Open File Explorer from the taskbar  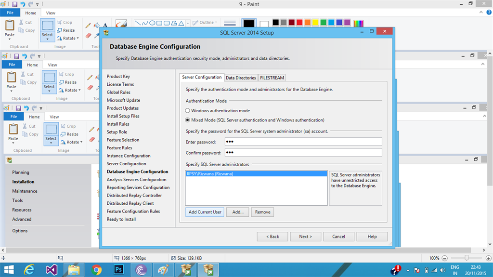pyautogui.click(x=74, y=270)
